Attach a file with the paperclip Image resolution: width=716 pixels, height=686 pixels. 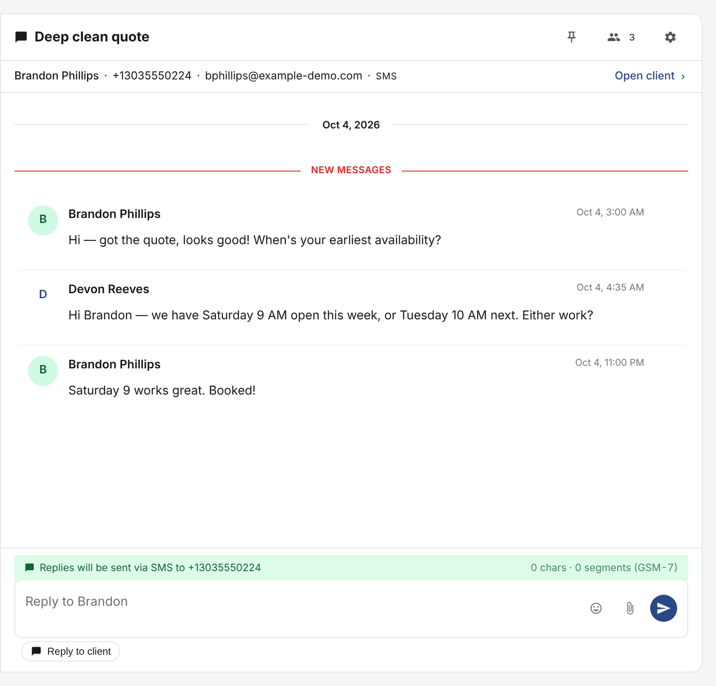pyautogui.click(x=630, y=608)
